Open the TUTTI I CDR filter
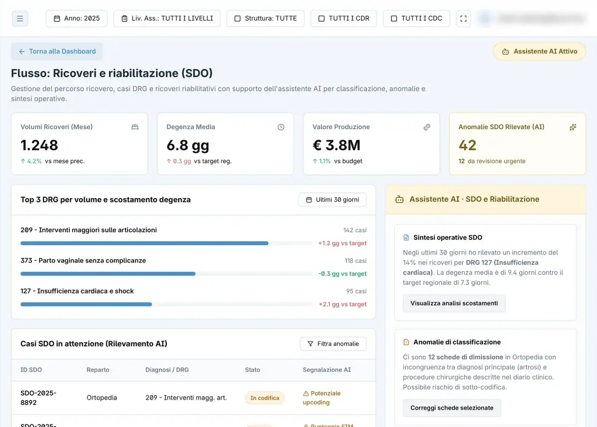 pyautogui.click(x=344, y=18)
